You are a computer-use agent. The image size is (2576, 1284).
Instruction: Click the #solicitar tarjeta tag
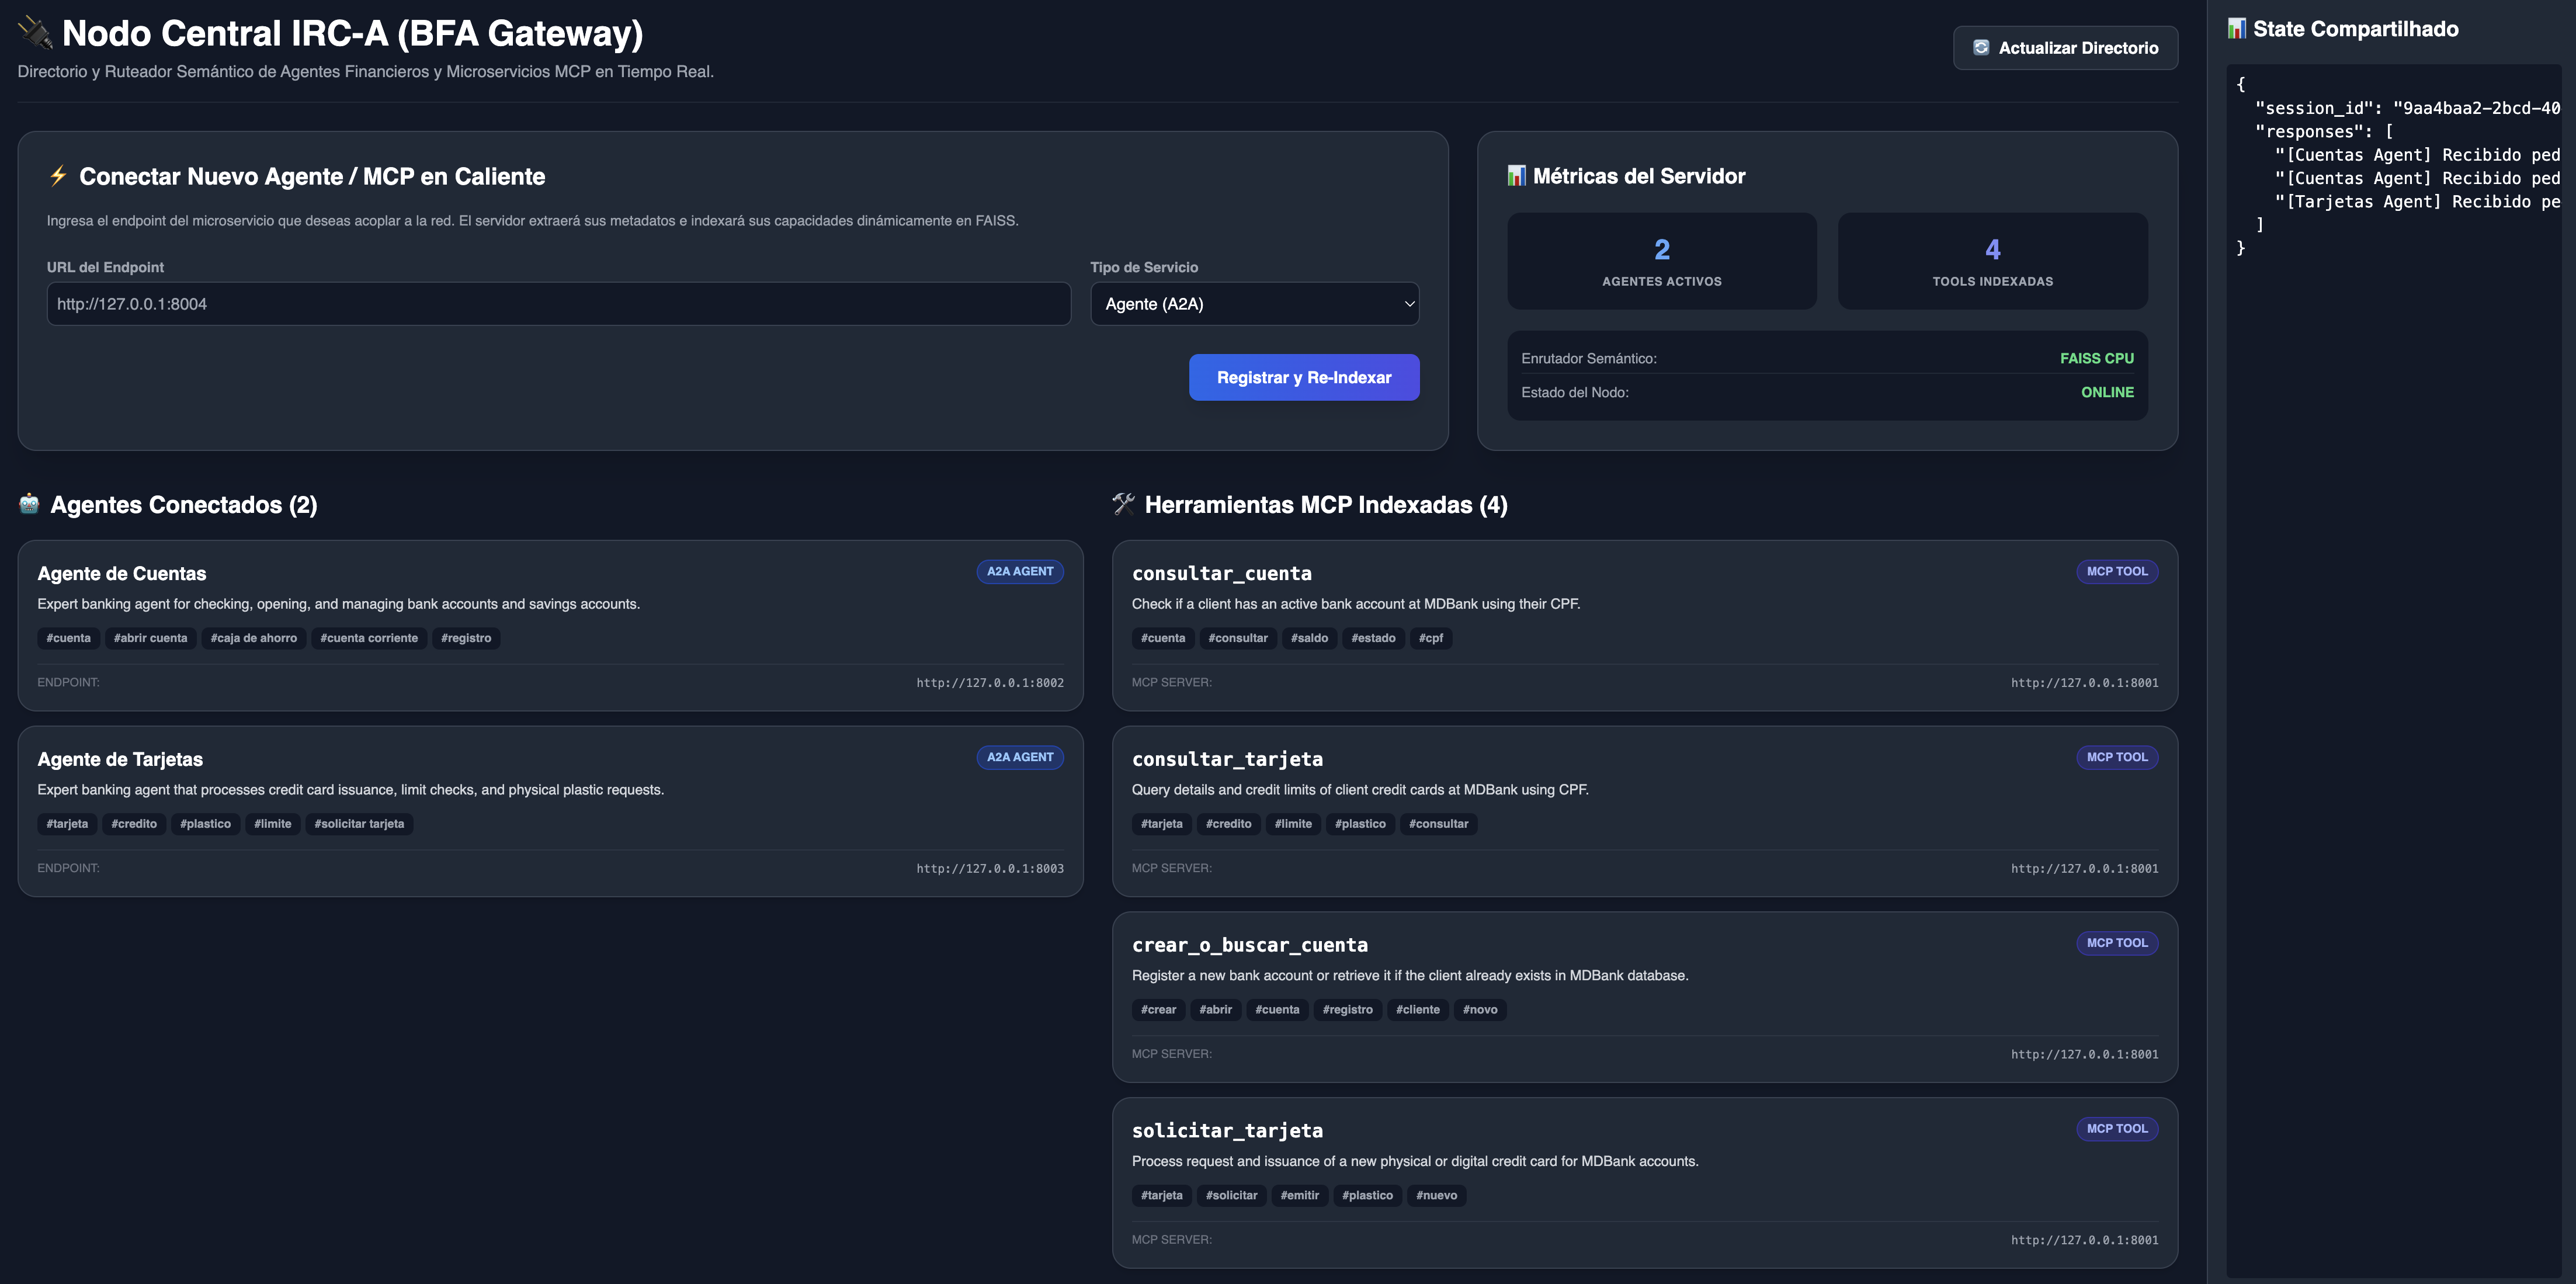point(359,824)
